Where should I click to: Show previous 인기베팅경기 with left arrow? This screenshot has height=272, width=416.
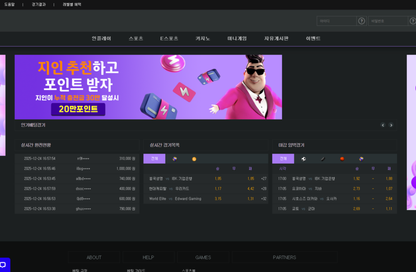[383, 125]
